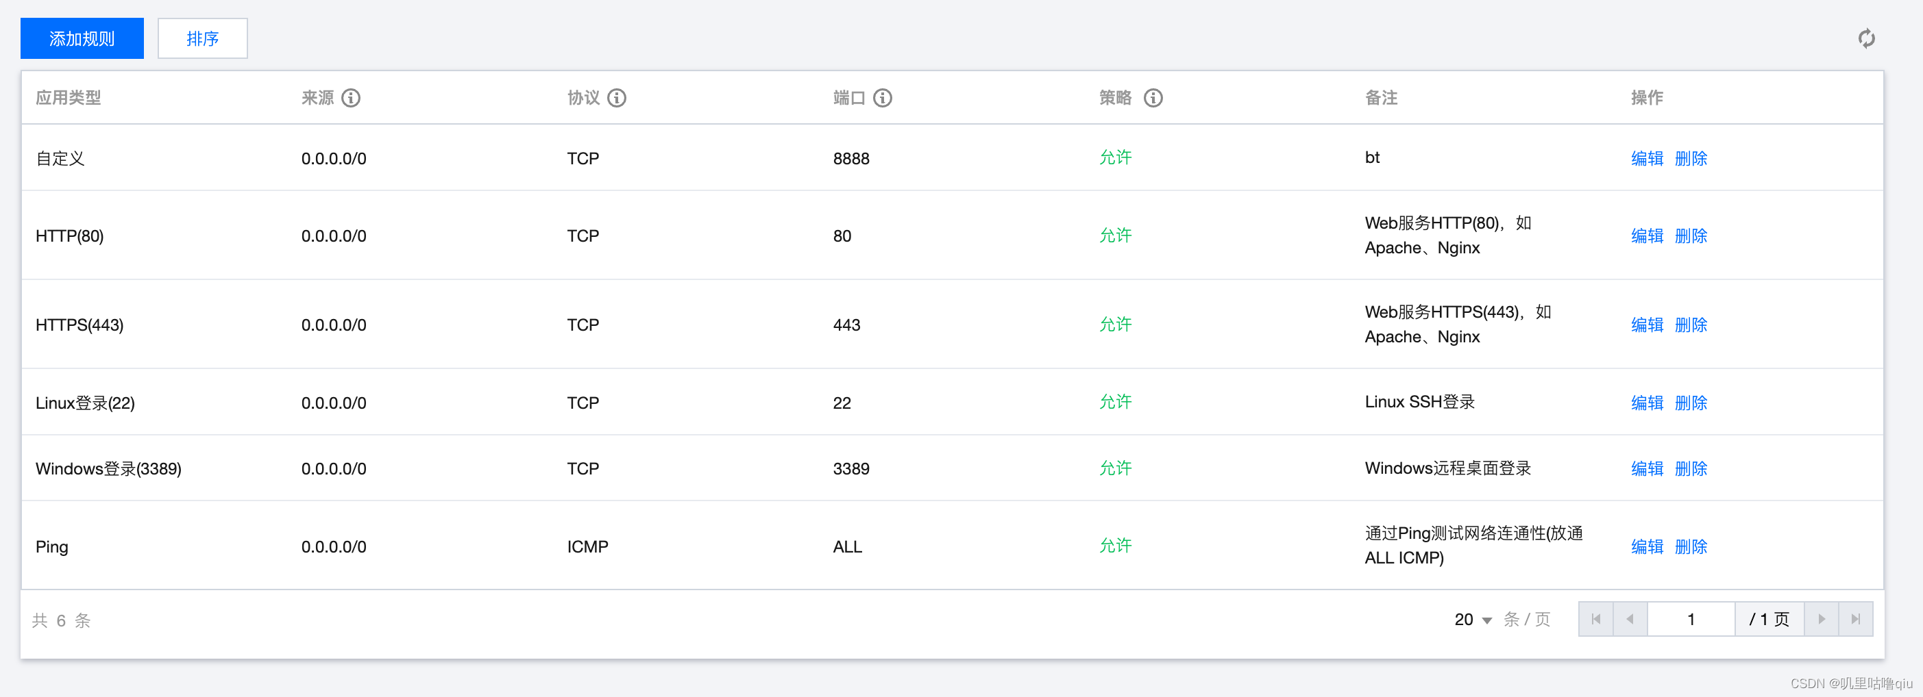Click the page number input field
This screenshot has width=1923, height=697.
1691,619
